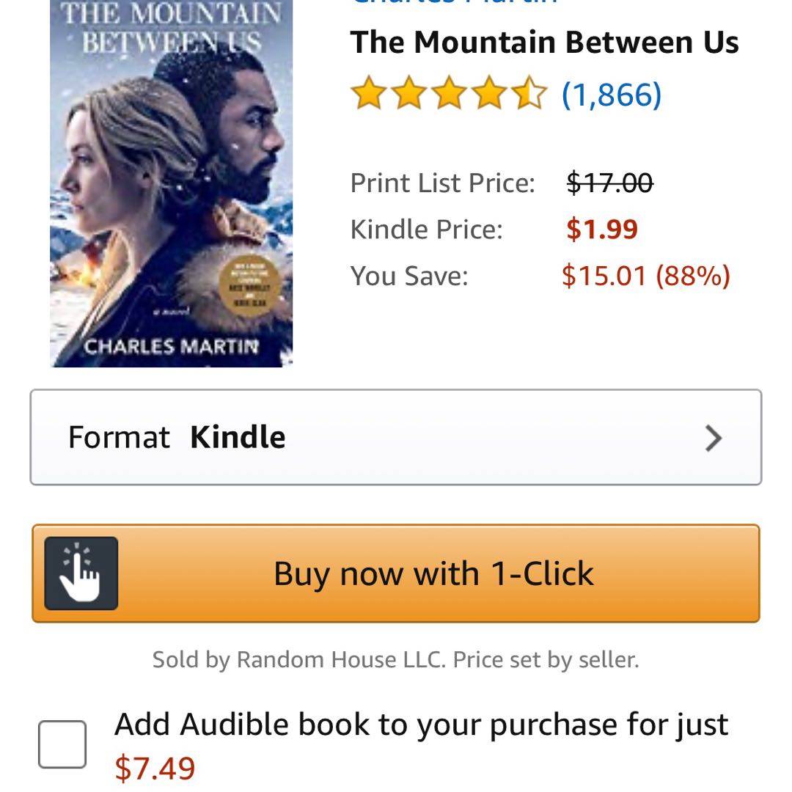Click the first gold rating star

click(x=369, y=95)
